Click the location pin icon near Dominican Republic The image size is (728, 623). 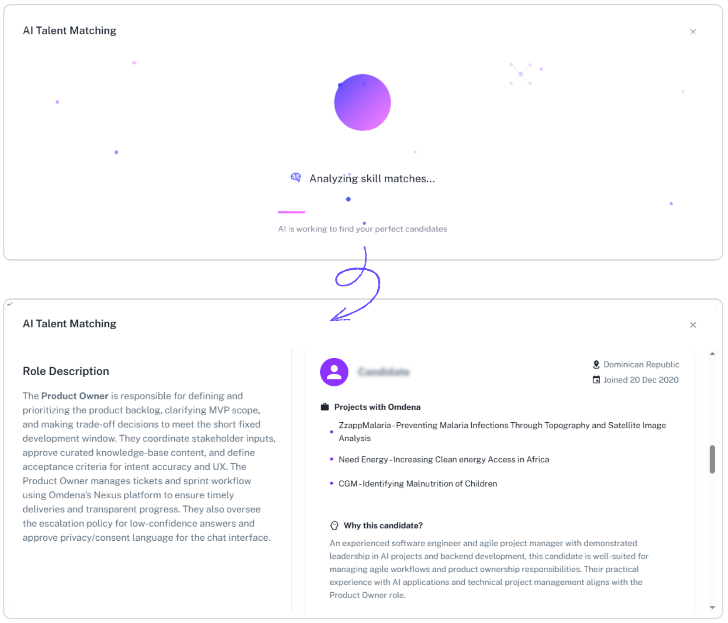click(596, 364)
